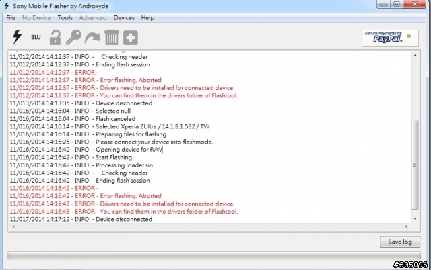This screenshot has height=270, width=431.
Task: Click the lightning bolt Flash device icon
Action: pyautogui.click(x=17, y=37)
